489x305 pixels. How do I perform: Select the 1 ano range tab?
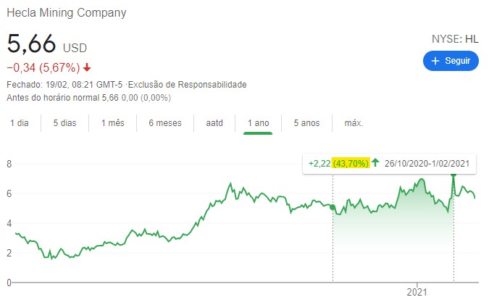coord(258,123)
